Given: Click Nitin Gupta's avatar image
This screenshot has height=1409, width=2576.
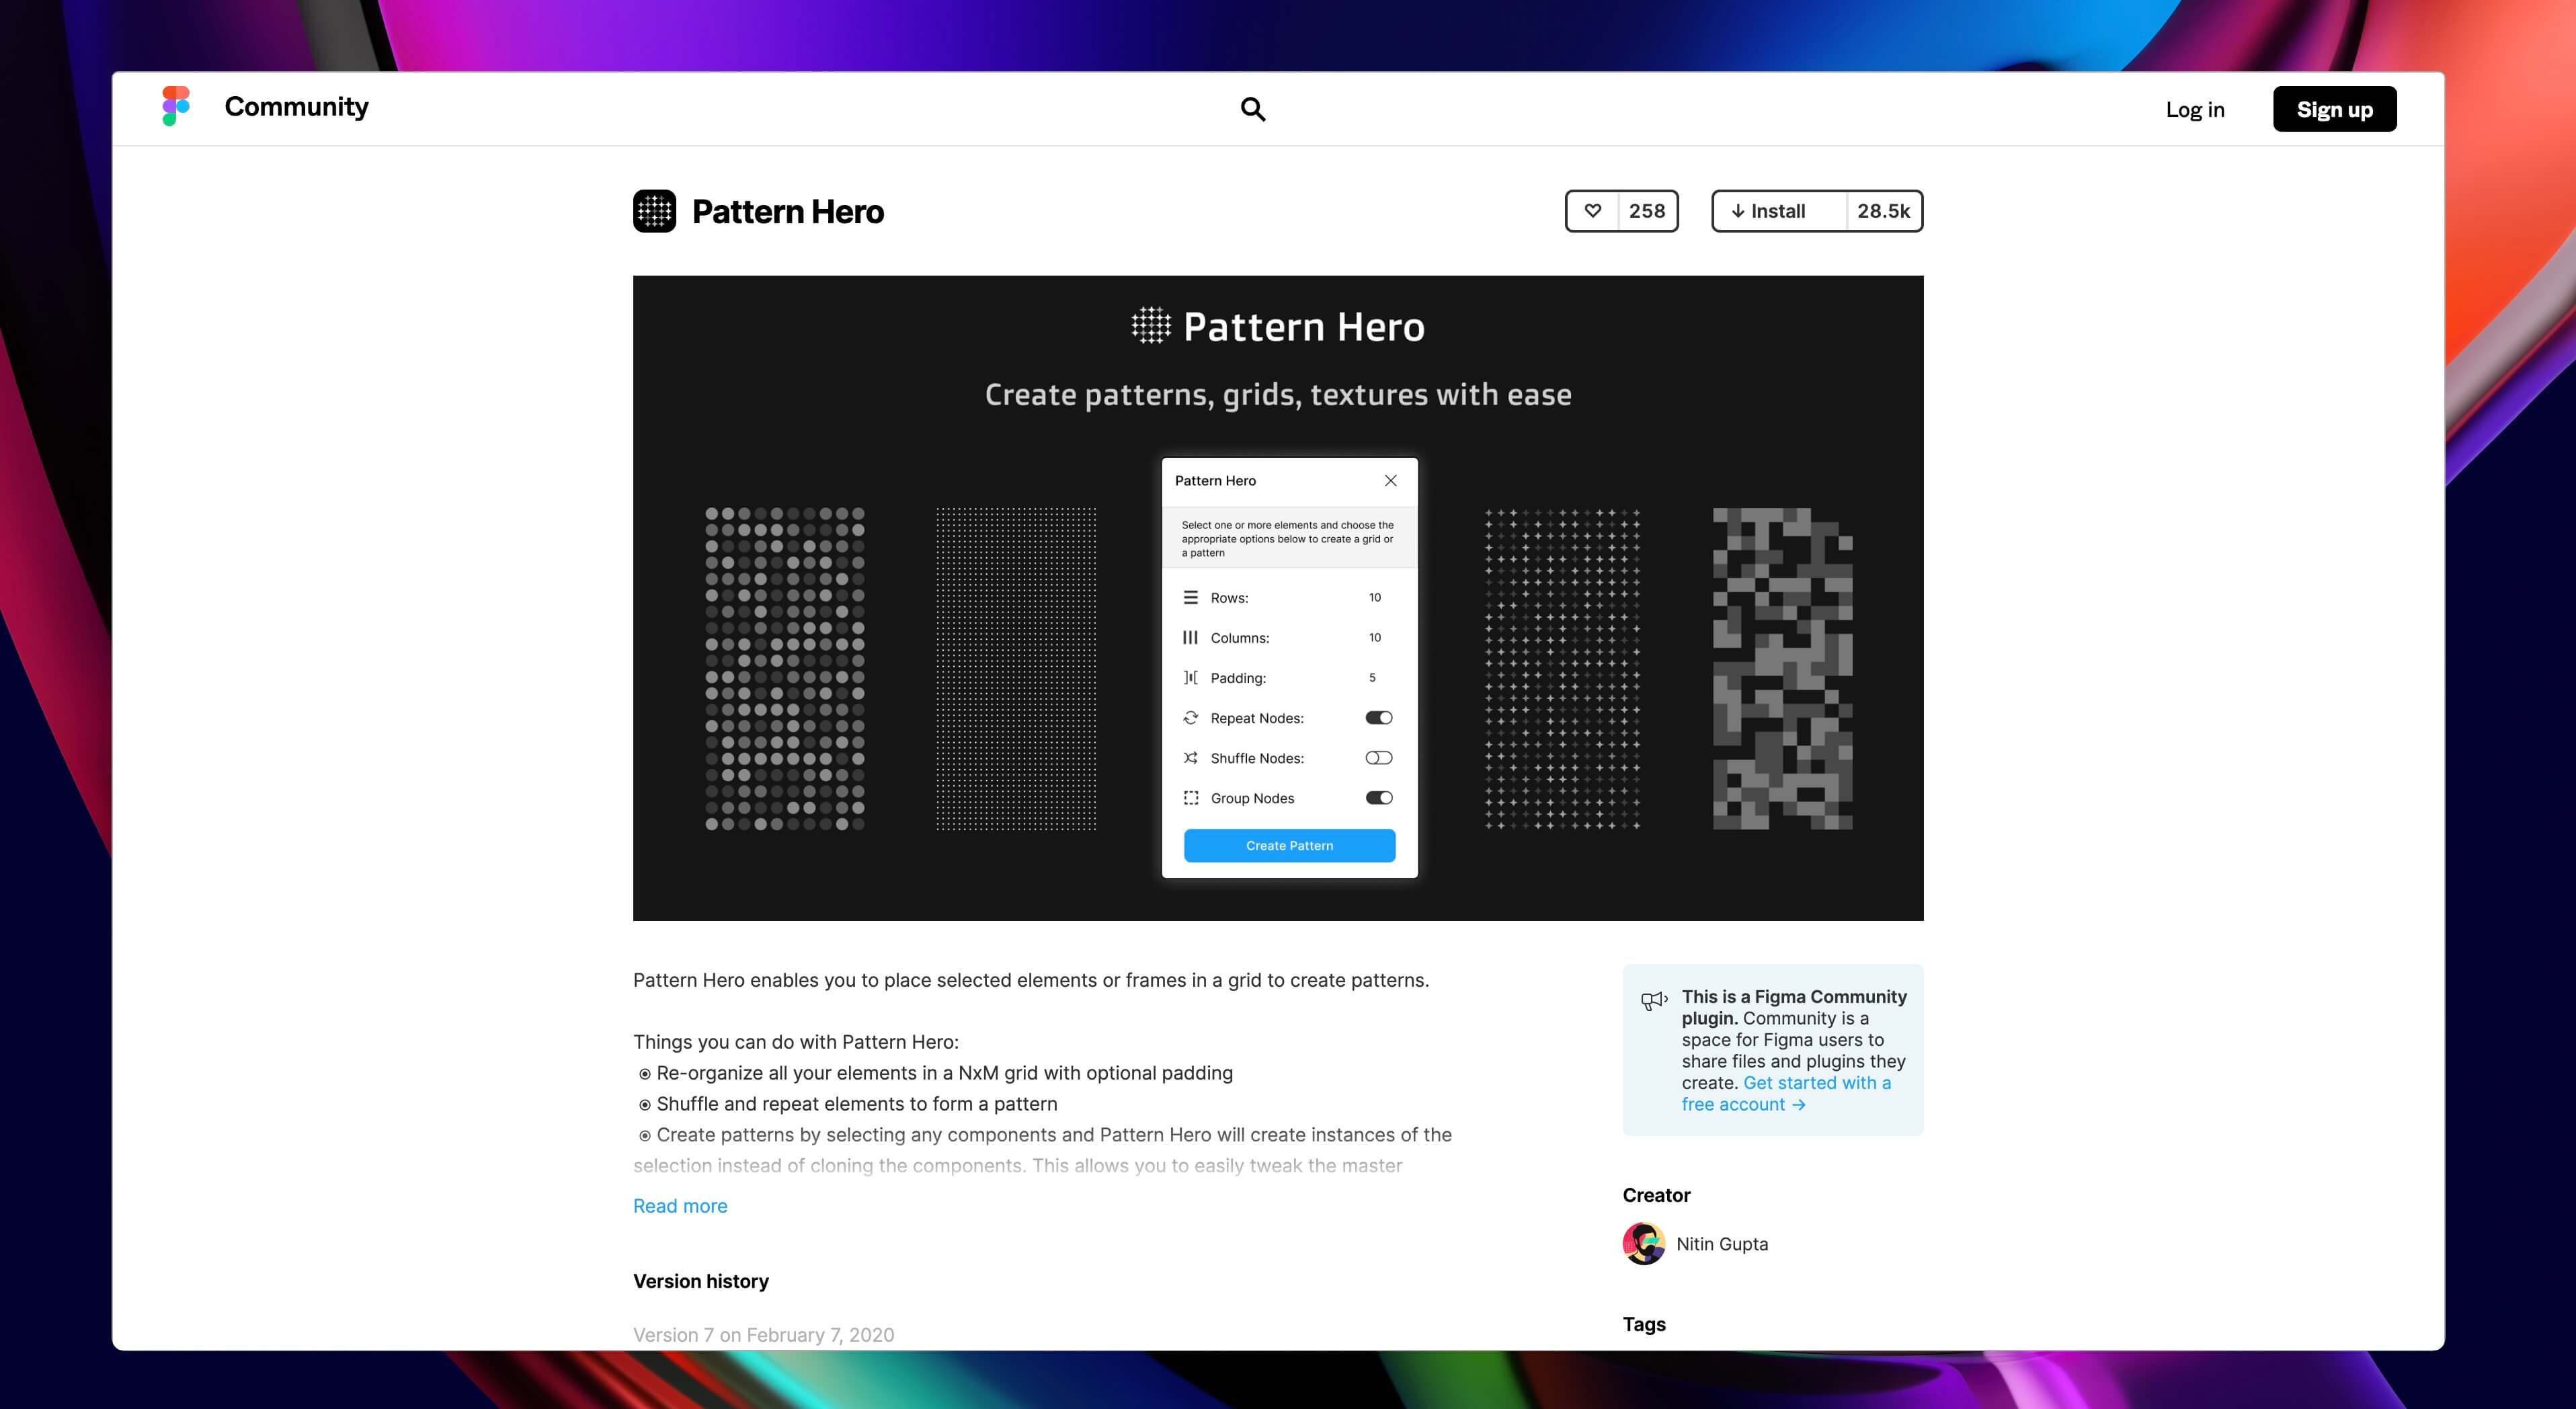Looking at the screenshot, I should click(1643, 1244).
